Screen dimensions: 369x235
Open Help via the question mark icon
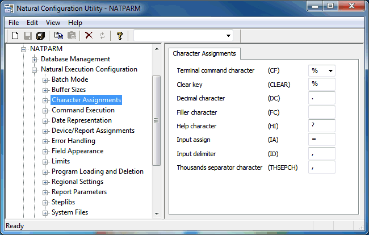click(x=120, y=36)
